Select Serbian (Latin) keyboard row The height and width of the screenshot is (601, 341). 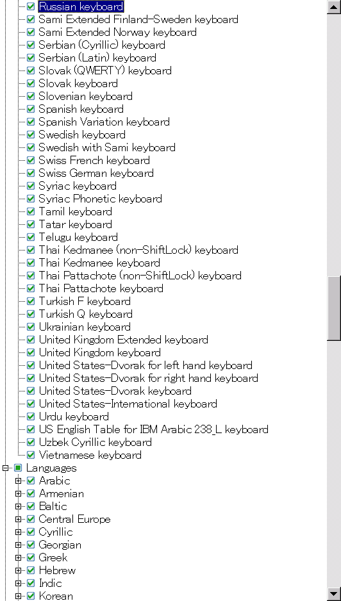pos(97,58)
